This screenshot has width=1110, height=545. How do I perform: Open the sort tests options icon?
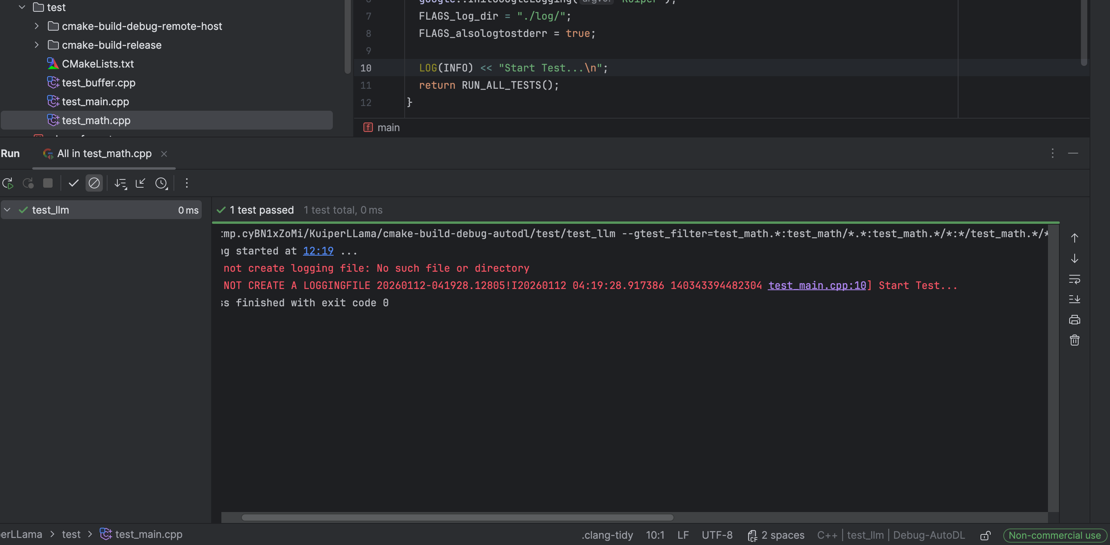point(120,183)
